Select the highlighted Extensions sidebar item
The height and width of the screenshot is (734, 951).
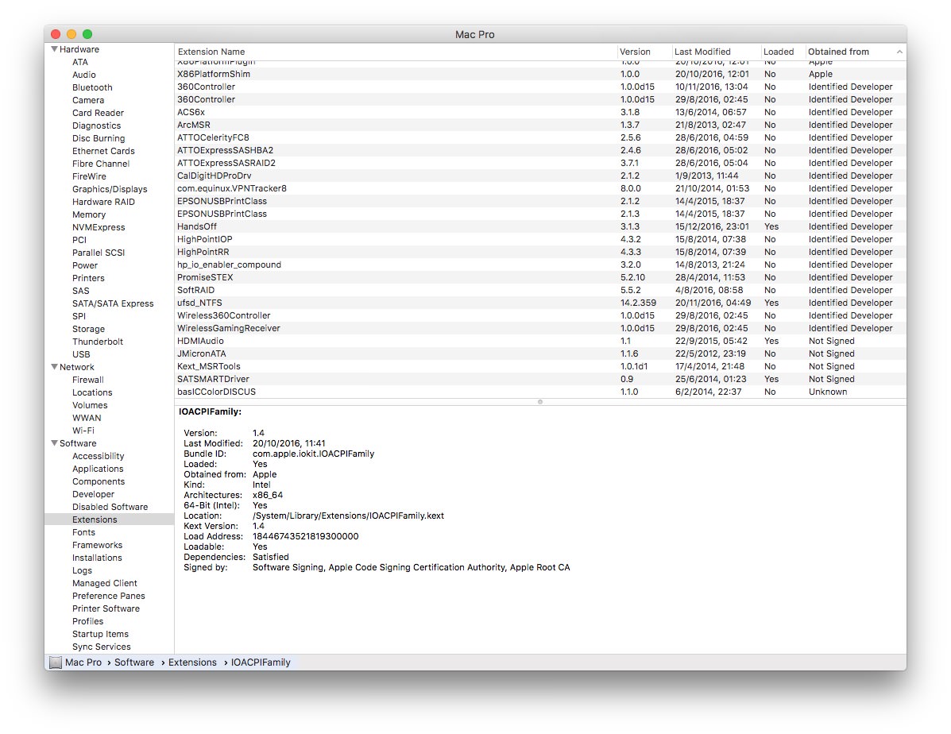click(109, 520)
